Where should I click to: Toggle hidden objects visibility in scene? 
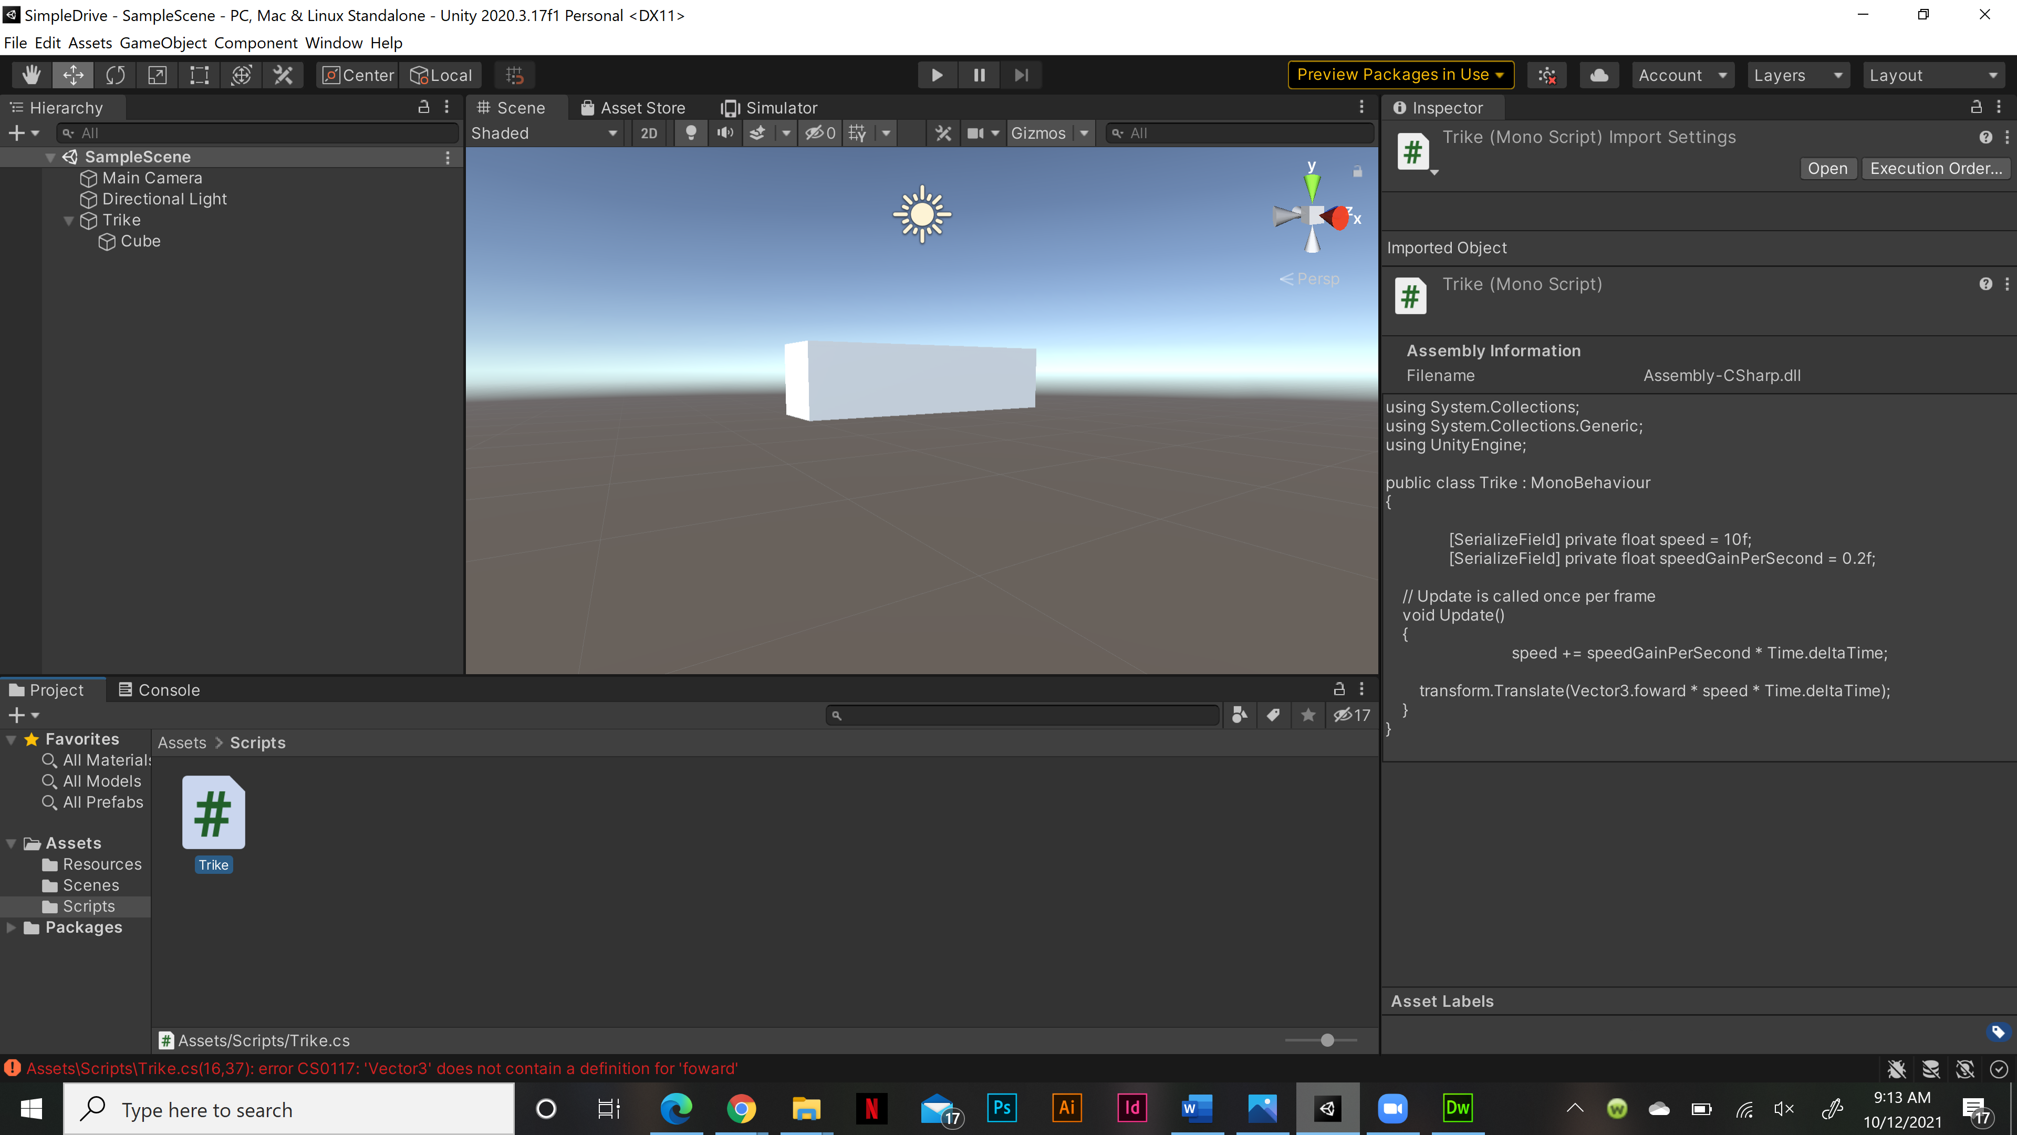point(820,133)
